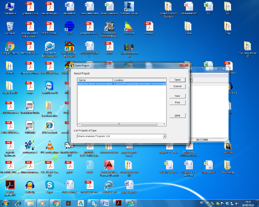The width and height of the screenshot is (259, 207).
Task: Open the Google Chrome desktop icon
Action: 10,46
